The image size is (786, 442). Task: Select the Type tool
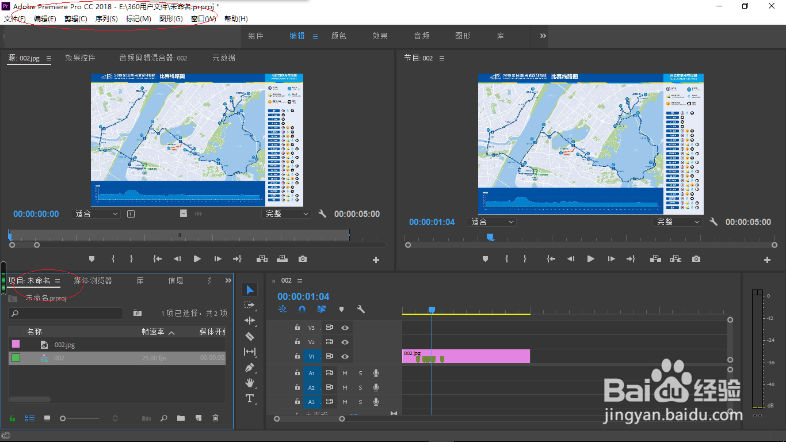[250, 398]
